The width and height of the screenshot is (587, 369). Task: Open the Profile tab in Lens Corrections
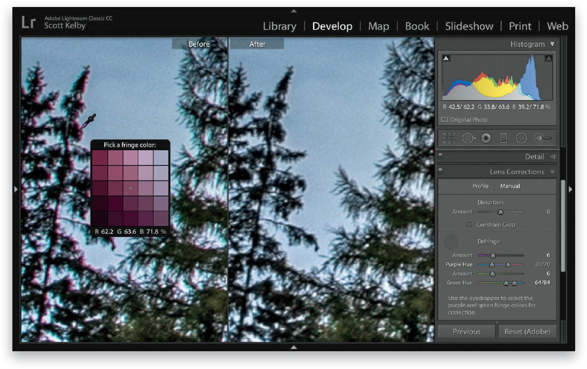480,186
